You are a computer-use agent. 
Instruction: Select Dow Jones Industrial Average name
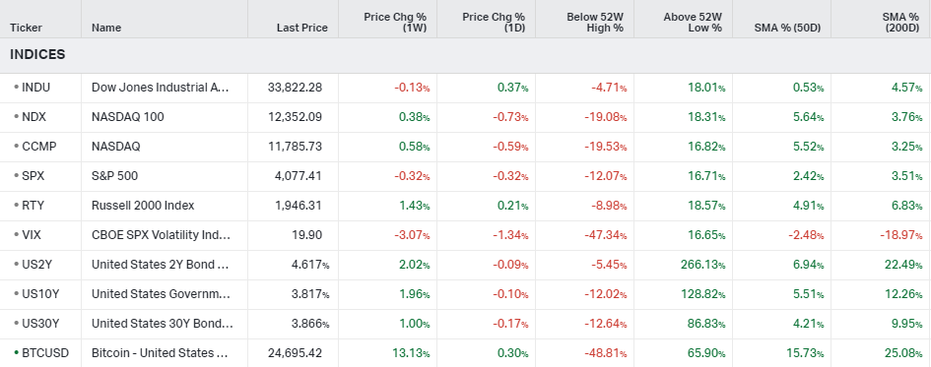pos(160,88)
